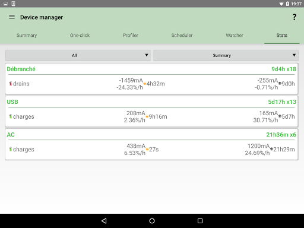This screenshot has height=228, width=304.
Task: Open recent apps with square button
Action: tap(200, 221)
